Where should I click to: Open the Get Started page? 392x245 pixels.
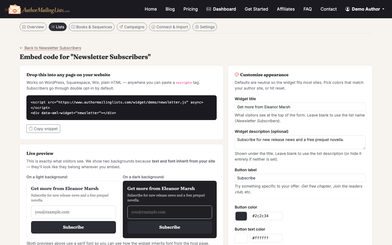(256, 9)
